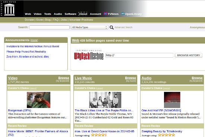Click the One And Half EP cover thumbnail

[172, 100]
